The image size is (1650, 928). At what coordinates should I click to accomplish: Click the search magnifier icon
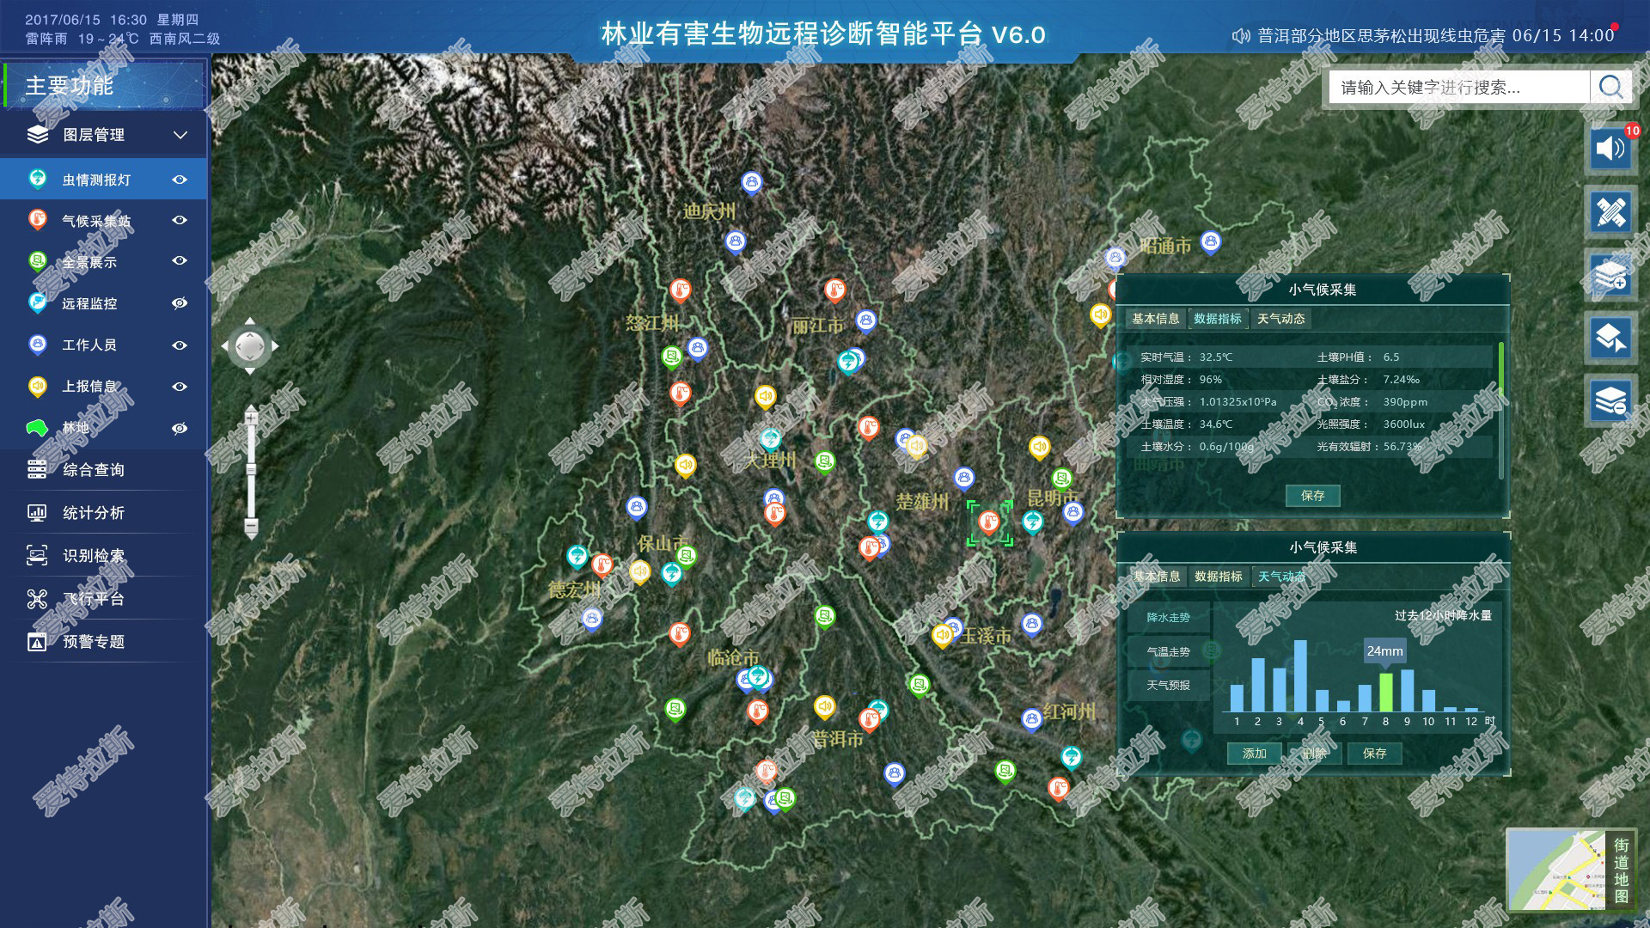click(x=1610, y=87)
